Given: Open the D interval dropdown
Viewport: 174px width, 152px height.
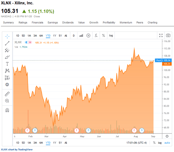Looking at the screenshot, I should pos(74,35).
